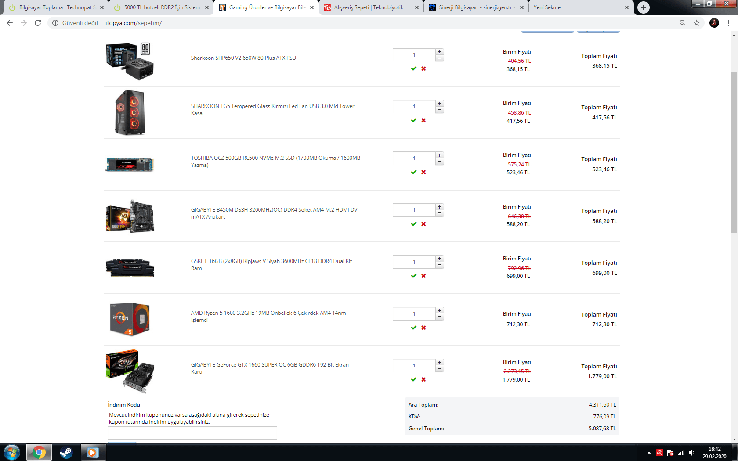Switch to Sinerji Bilgisayar tab
The image size is (738, 461).
[x=475, y=7]
